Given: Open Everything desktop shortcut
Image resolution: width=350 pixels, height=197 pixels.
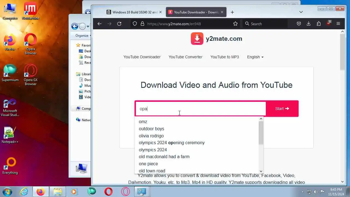Looking at the screenshot, I should click(10, 166).
